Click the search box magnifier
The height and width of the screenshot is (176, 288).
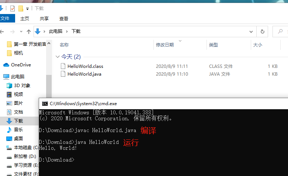280,31
